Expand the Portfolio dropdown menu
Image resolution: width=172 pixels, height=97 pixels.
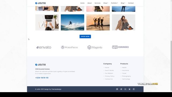(x=114, y=3)
